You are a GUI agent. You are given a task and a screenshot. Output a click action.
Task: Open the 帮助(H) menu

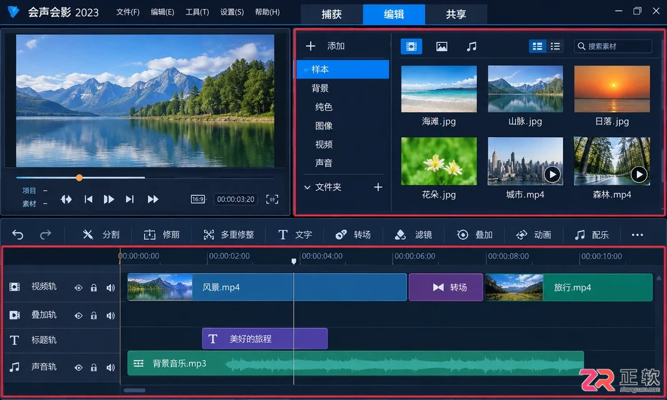pyautogui.click(x=267, y=12)
